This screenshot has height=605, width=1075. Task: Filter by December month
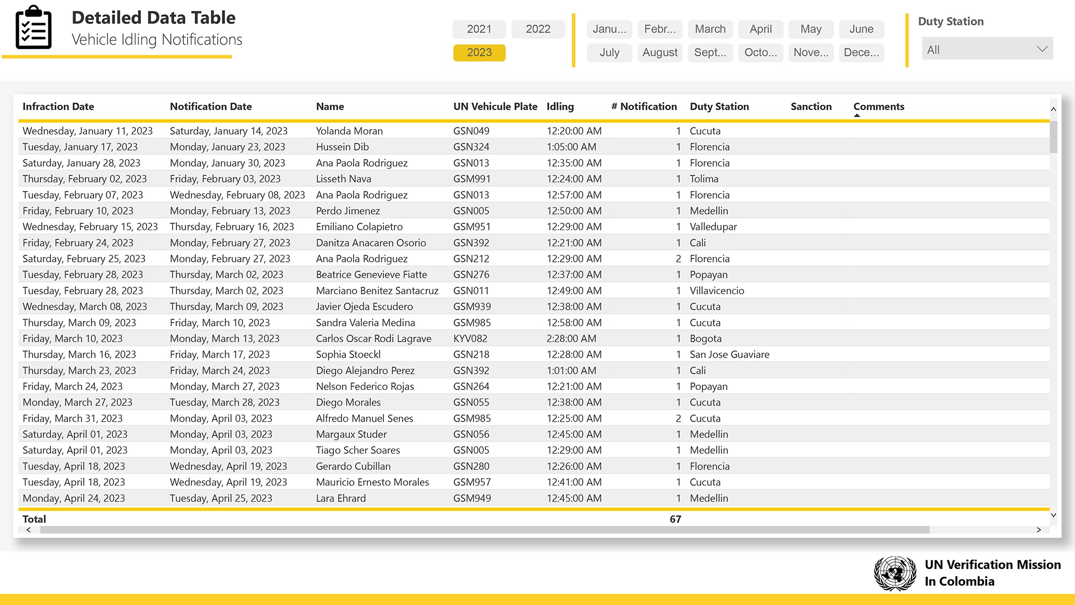[862, 53]
